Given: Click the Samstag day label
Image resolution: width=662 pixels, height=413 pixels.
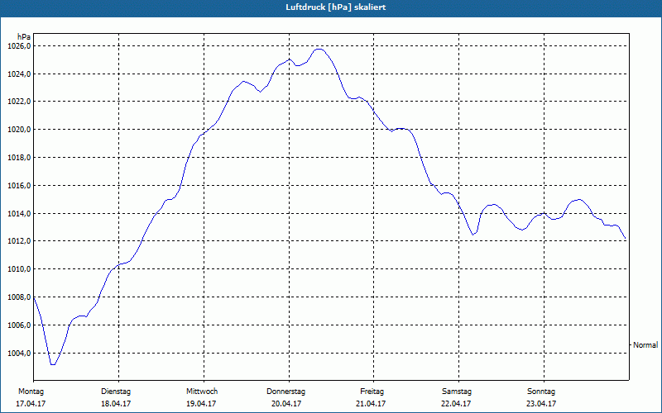Looking at the screenshot, I should click(x=457, y=392).
